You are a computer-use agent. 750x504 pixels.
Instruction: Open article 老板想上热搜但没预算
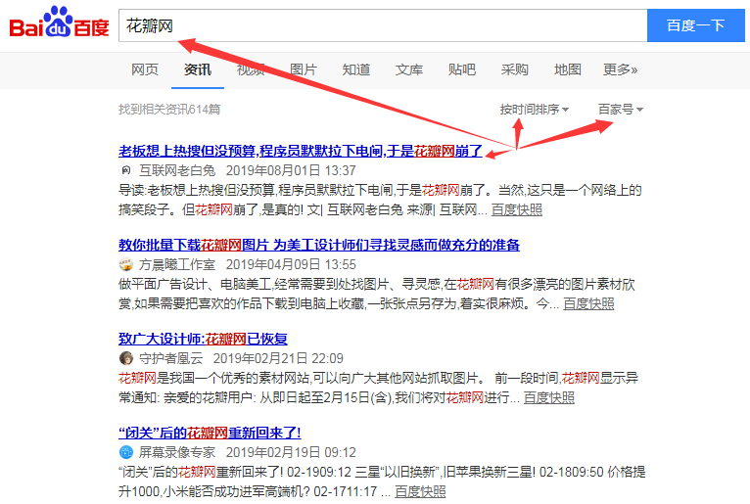[x=301, y=151]
